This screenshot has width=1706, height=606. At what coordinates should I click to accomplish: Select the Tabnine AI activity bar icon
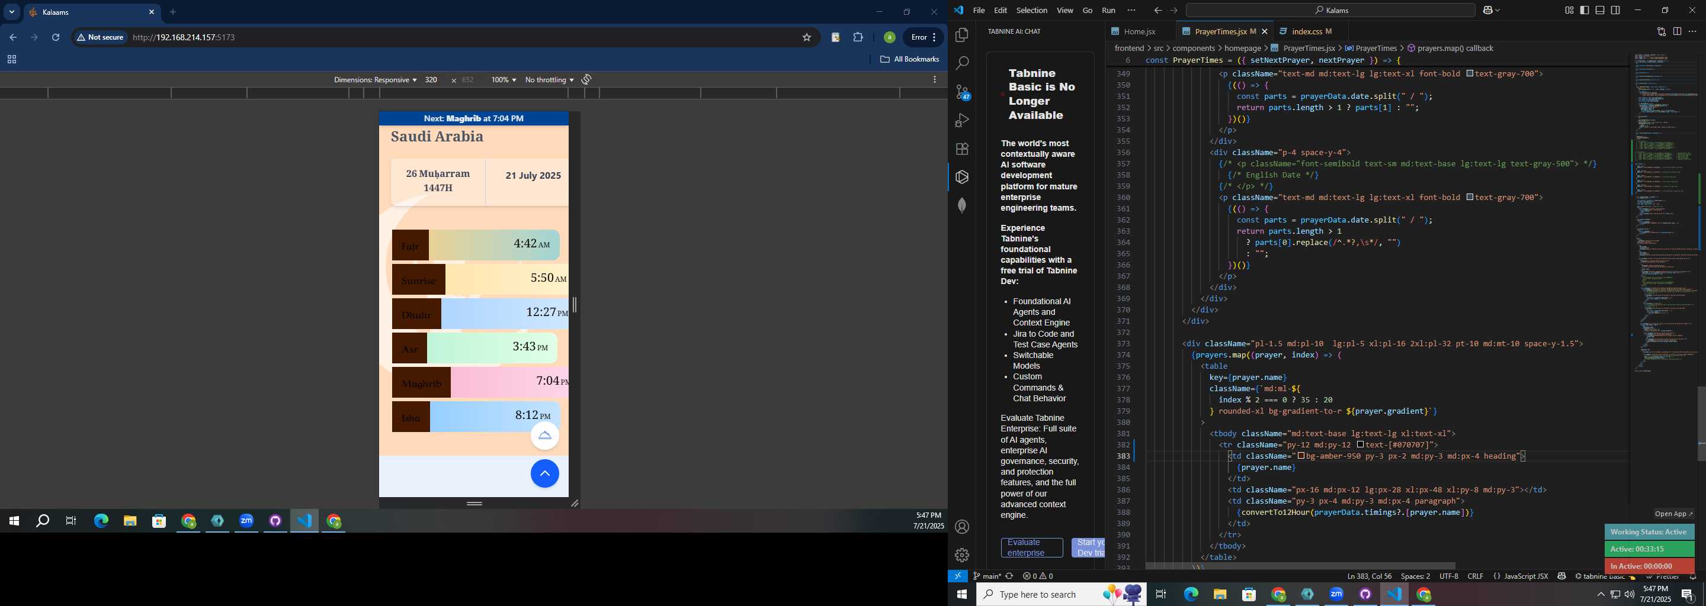point(961,178)
